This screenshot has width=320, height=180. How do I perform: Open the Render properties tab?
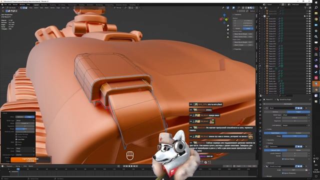[260, 104]
